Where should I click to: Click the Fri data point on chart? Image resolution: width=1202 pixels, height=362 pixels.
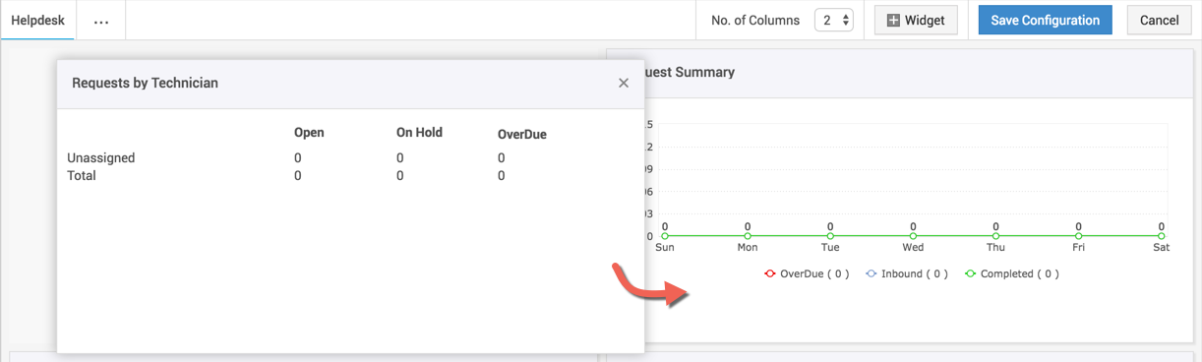(x=1079, y=236)
